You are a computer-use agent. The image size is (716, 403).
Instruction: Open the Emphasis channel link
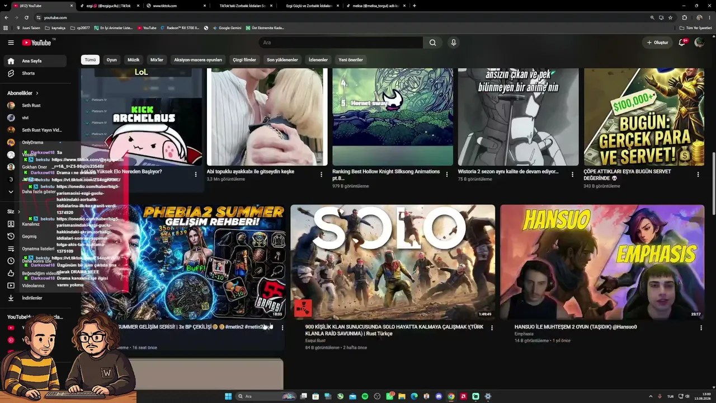(x=524, y=334)
